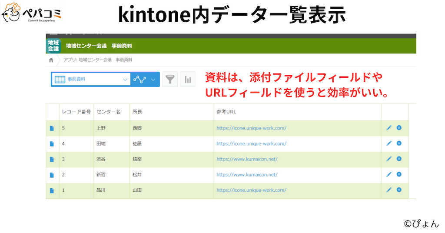Edit the 上野 record with pencil icon
Image resolution: width=445 pixels, height=233 pixels.
click(x=389, y=128)
